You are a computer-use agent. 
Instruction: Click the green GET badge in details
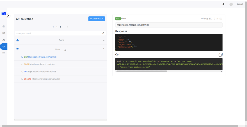118,19
